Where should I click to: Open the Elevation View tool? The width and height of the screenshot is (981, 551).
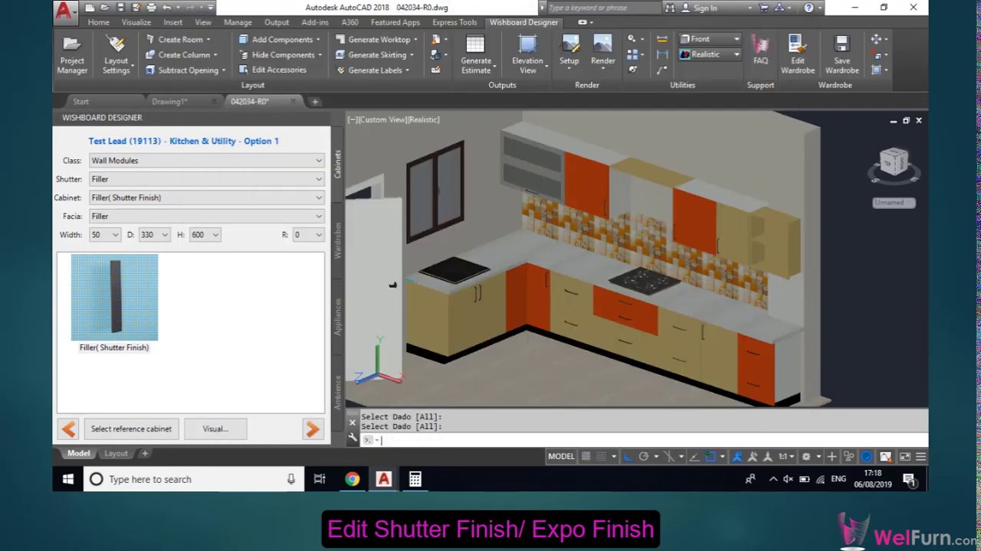pyautogui.click(x=528, y=54)
